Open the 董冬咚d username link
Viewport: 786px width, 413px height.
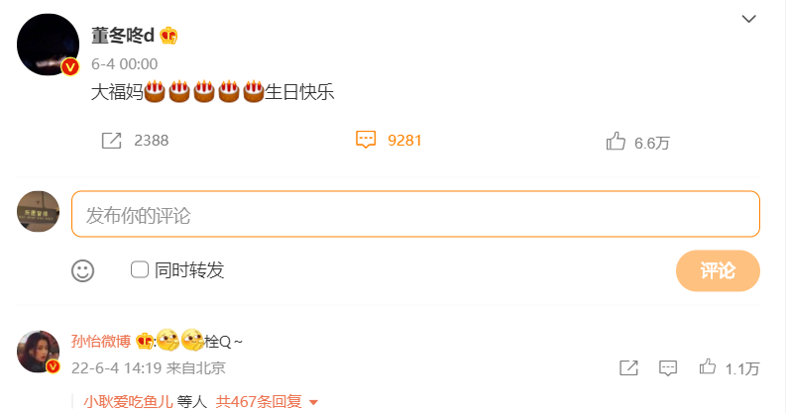click(123, 36)
